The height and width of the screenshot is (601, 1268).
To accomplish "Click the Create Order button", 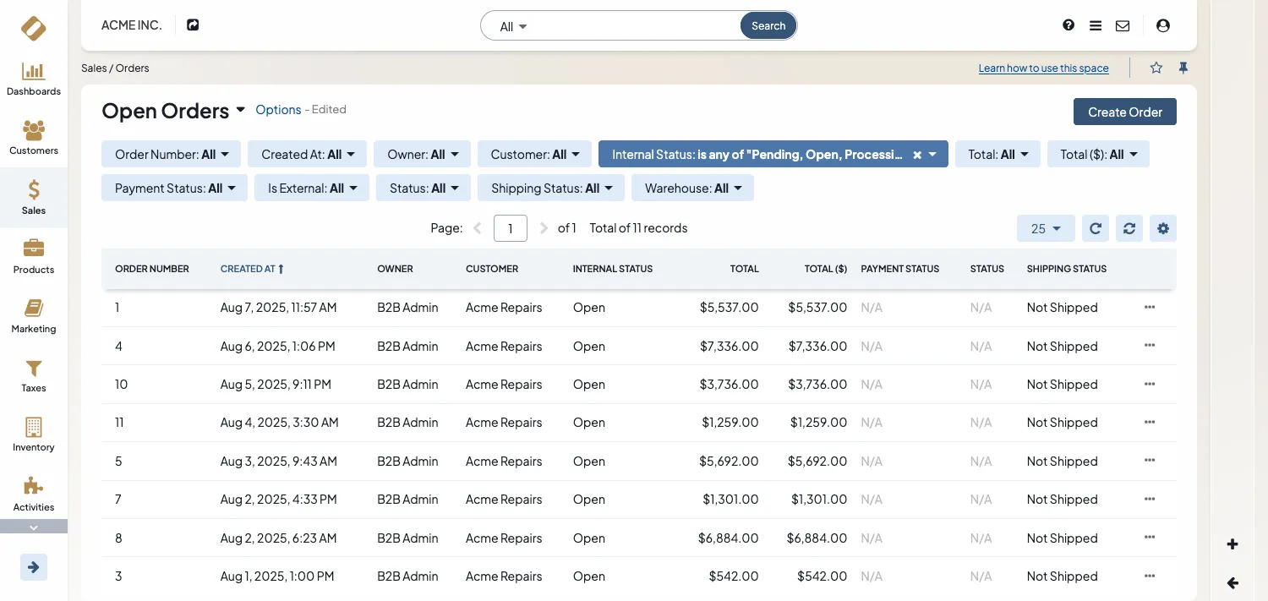I will click(1124, 112).
